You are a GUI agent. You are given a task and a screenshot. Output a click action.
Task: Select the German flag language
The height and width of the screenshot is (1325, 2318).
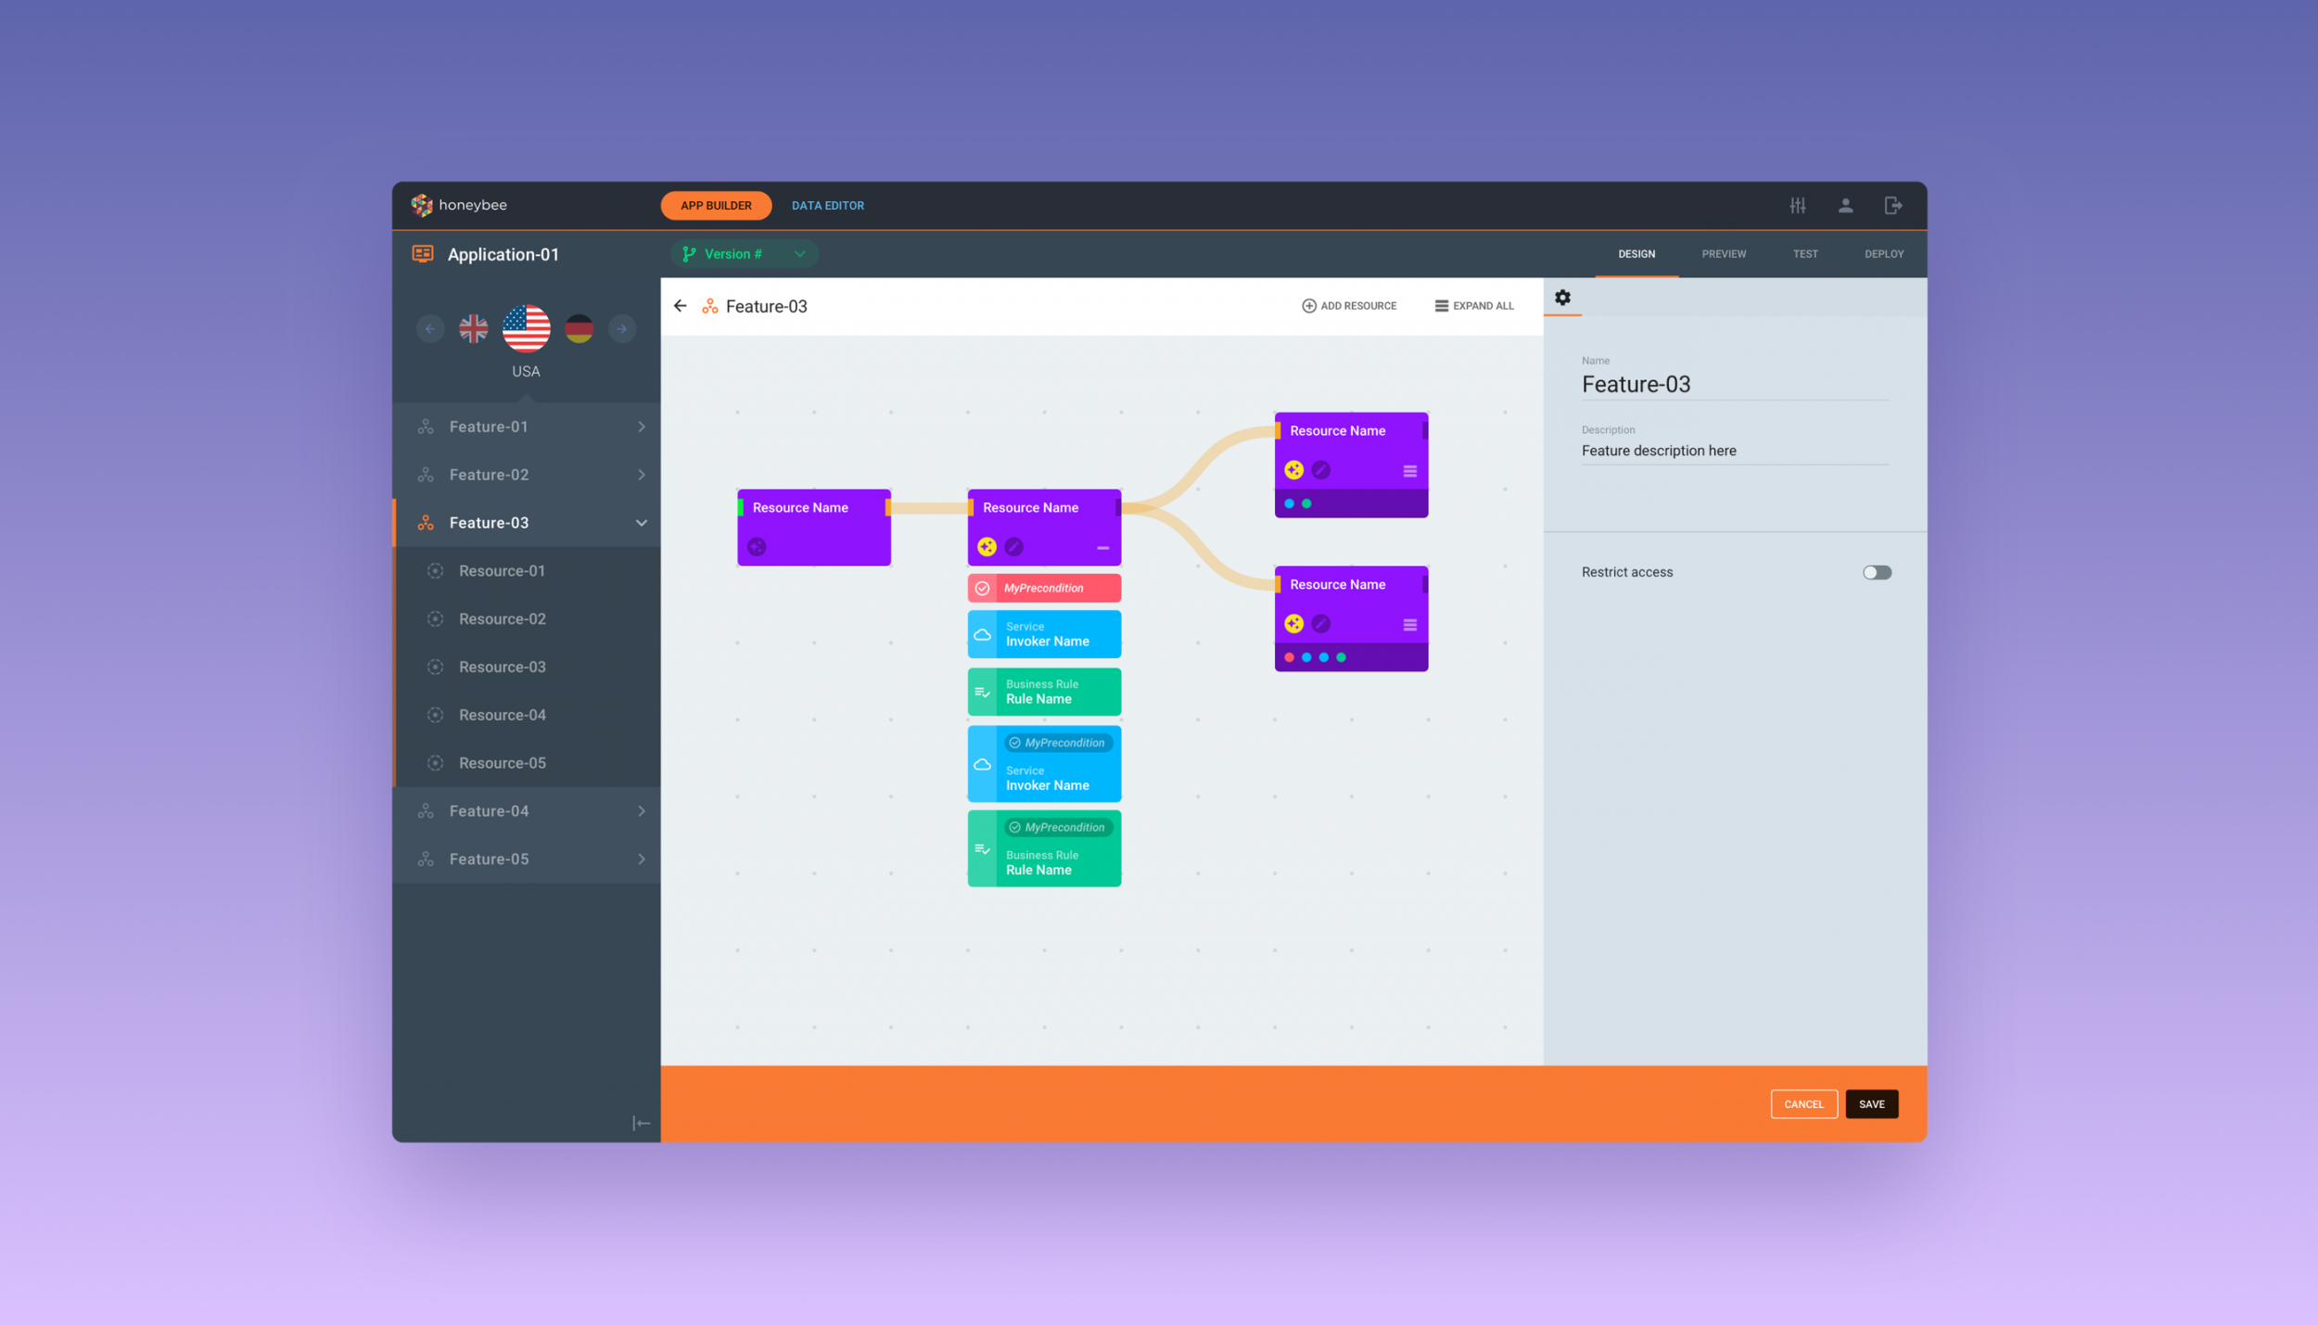(x=579, y=328)
